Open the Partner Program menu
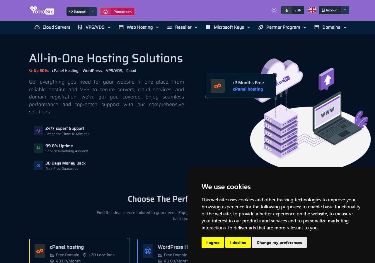 tap(282, 27)
